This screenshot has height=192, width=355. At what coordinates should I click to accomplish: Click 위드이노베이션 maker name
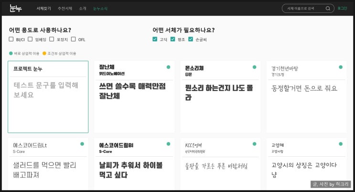click(x=112, y=74)
